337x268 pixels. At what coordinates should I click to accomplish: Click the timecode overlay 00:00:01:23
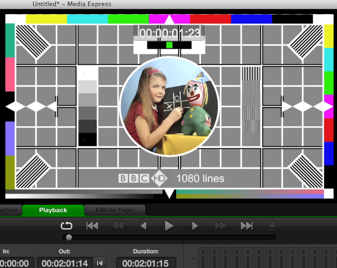[x=169, y=33]
